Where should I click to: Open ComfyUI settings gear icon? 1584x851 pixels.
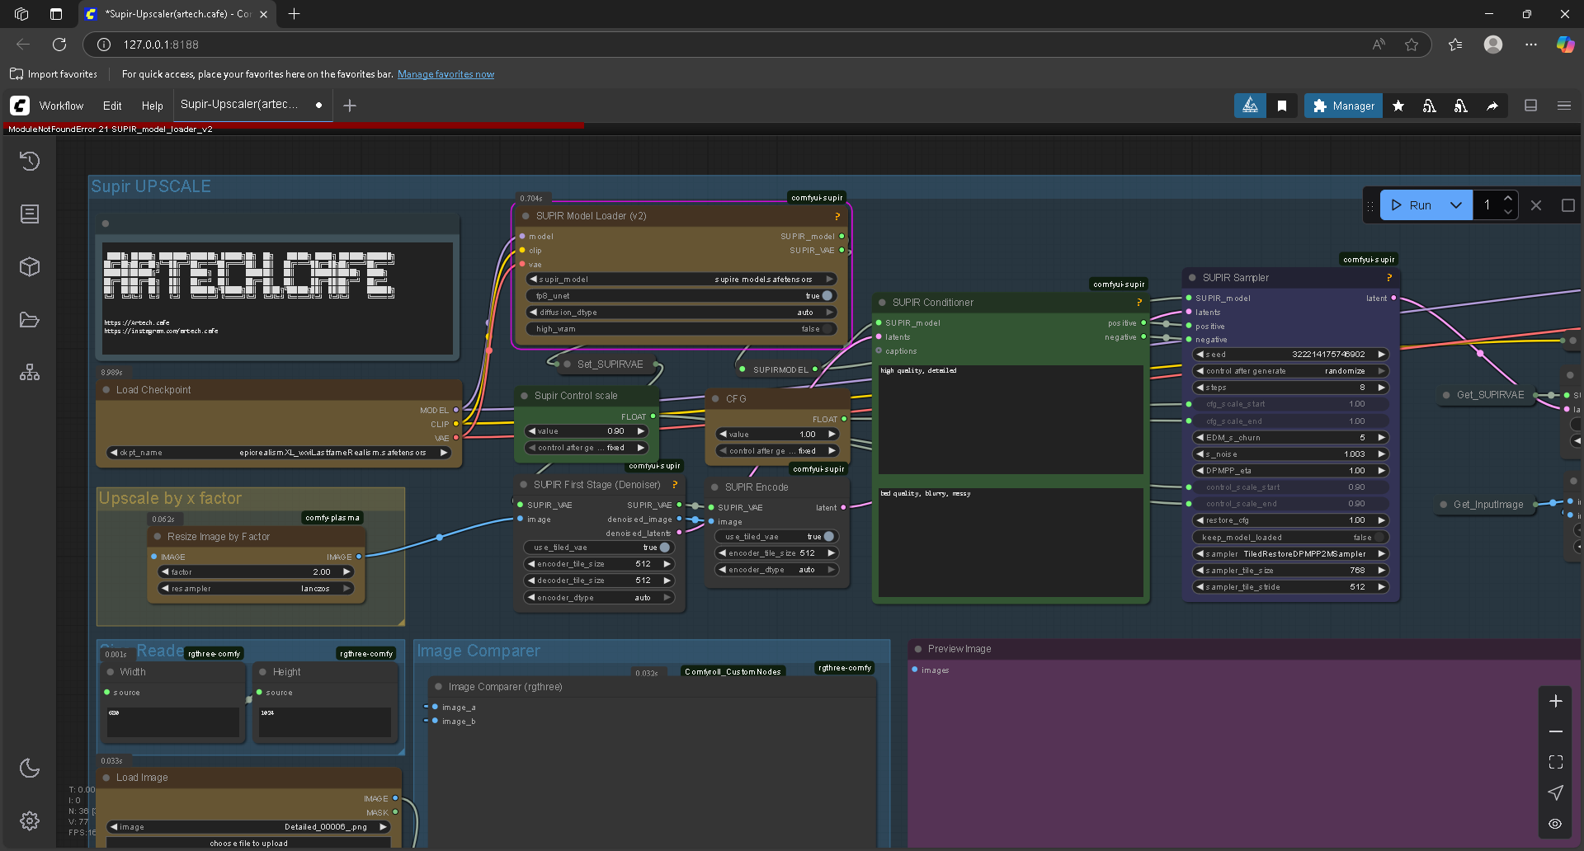30,820
